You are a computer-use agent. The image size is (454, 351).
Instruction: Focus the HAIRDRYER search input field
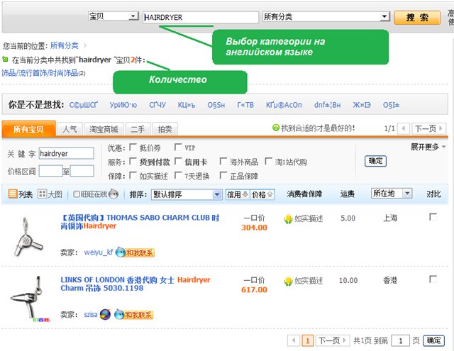click(201, 17)
